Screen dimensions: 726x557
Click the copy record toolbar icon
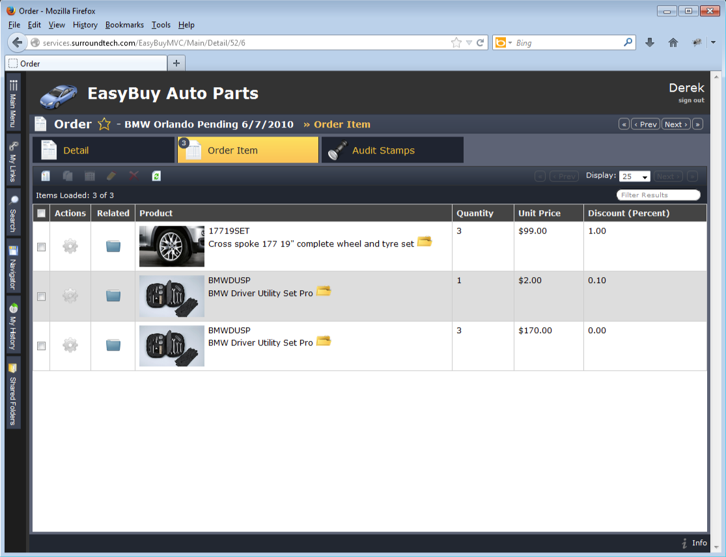coord(68,176)
